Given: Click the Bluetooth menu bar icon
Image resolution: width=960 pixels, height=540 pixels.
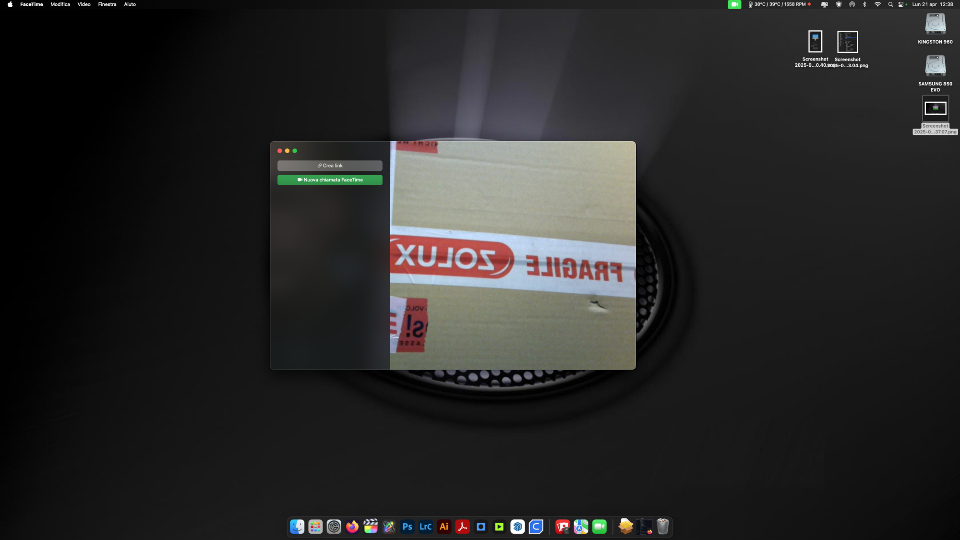Looking at the screenshot, I should [864, 4].
